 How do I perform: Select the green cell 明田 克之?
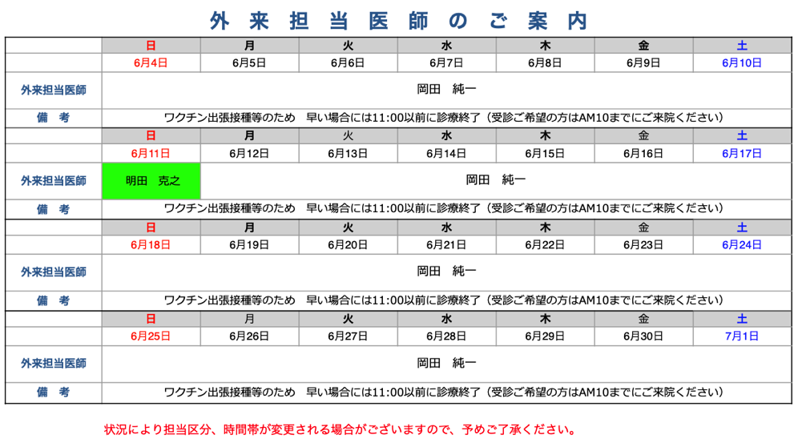click(151, 181)
